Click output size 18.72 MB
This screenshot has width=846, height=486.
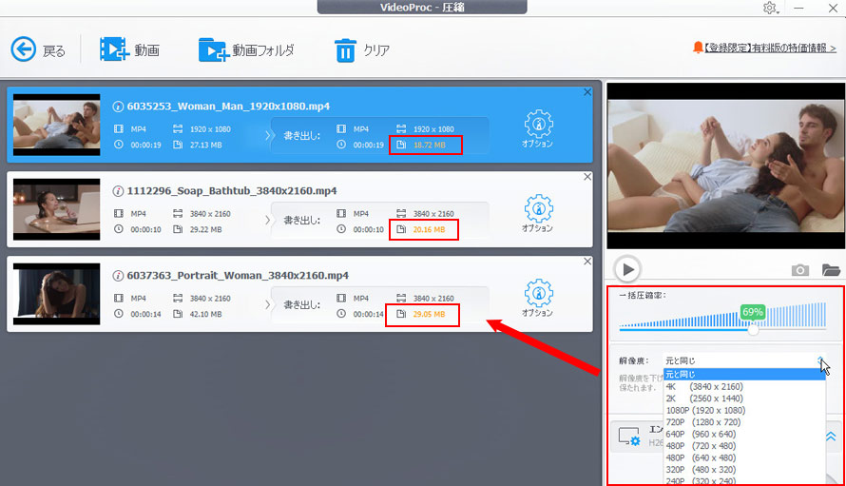pos(430,145)
